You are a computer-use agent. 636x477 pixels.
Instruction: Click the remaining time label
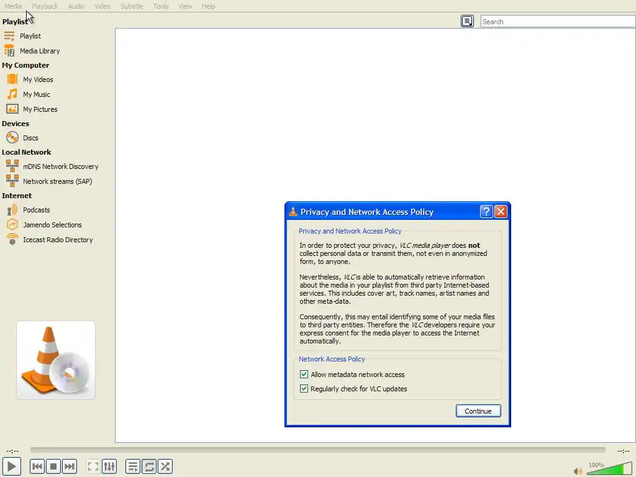click(624, 451)
